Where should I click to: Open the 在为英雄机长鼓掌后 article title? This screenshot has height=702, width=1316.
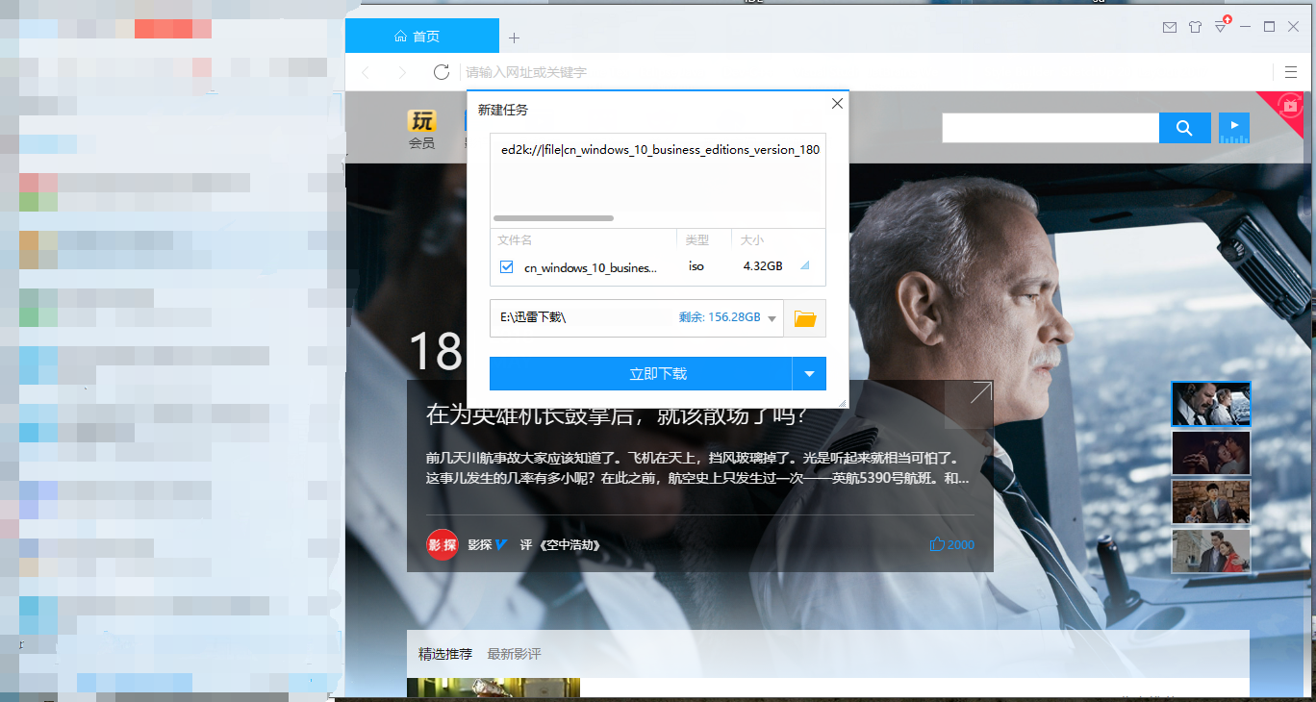point(616,415)
